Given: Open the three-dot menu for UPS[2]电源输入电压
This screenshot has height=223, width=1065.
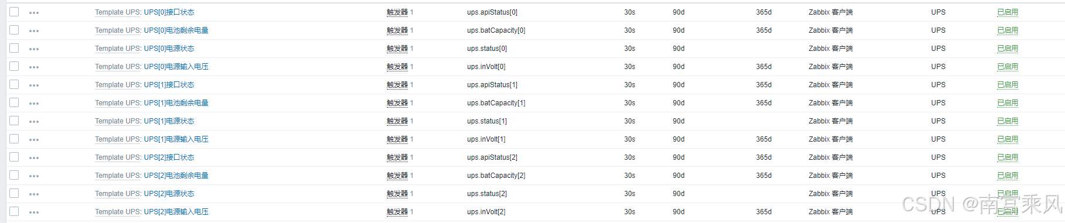Looking at the screenshot, I should coord(34,212).
